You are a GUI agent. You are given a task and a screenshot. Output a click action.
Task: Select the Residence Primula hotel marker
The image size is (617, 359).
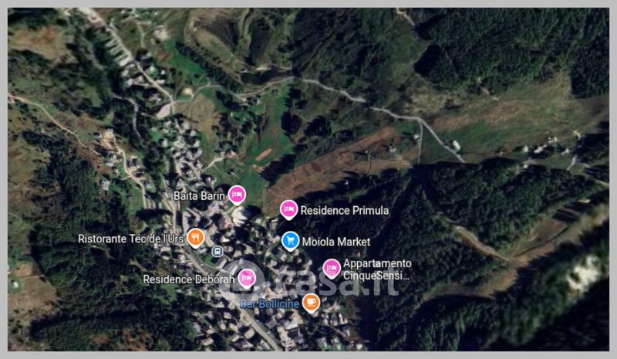pyautogui.click(x=288, y=209)
